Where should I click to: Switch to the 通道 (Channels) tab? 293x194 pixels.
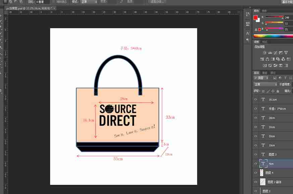click(x=265, y=73)
